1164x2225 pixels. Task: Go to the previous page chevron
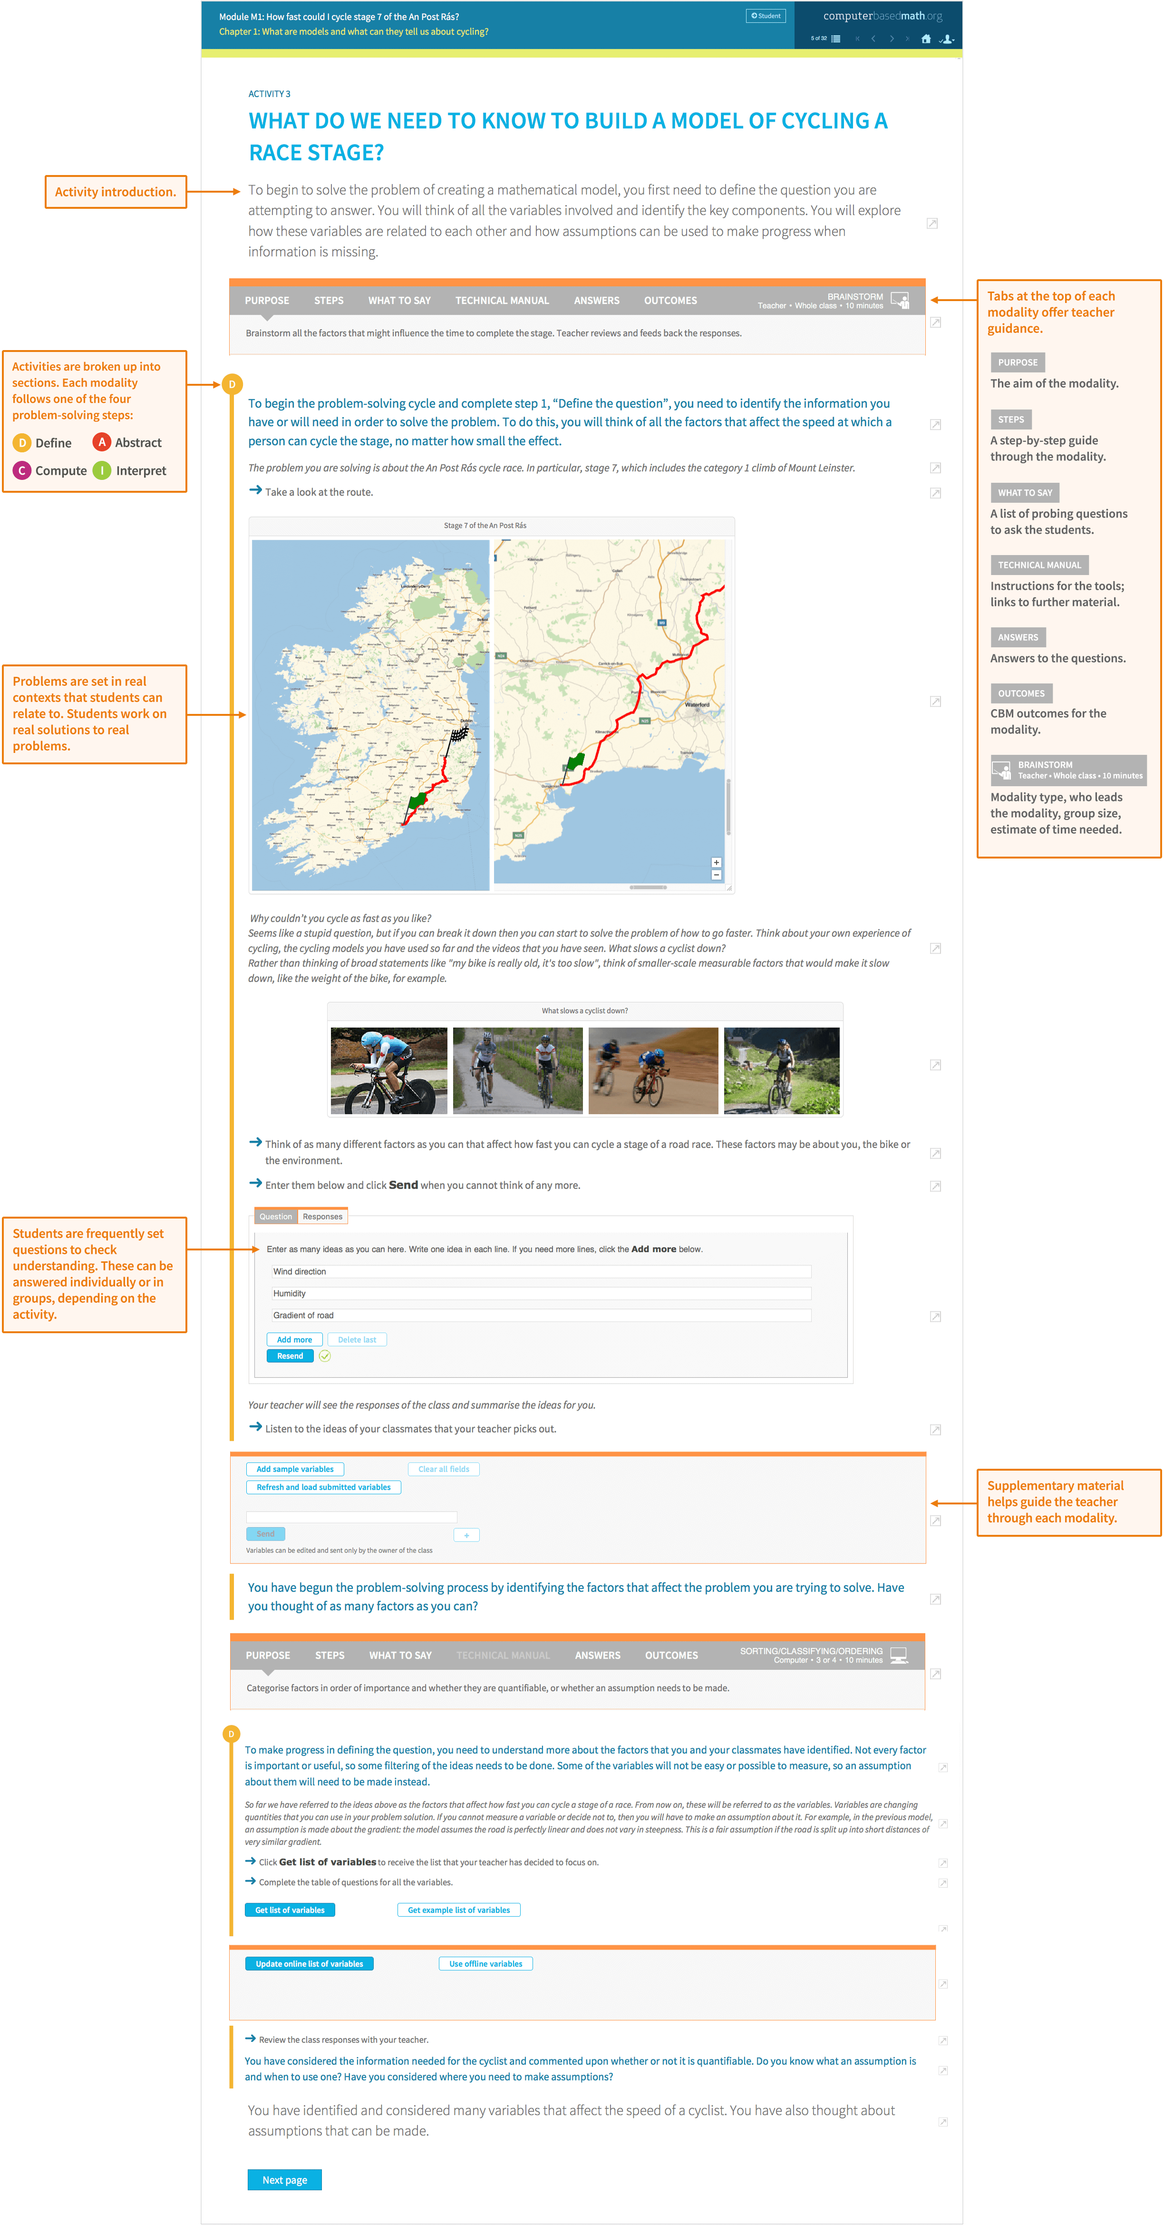point(873,39)
